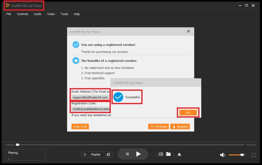Image resolution: width=262 pixels, height=165 pixels.
Task: Click OK in the Successful dialog
Action: (x=188, y=113)
